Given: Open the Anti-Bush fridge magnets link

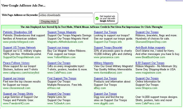Looking at the screenshot, I should (150, 48).
